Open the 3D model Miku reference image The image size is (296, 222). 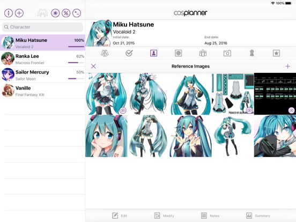click(233, 136)
